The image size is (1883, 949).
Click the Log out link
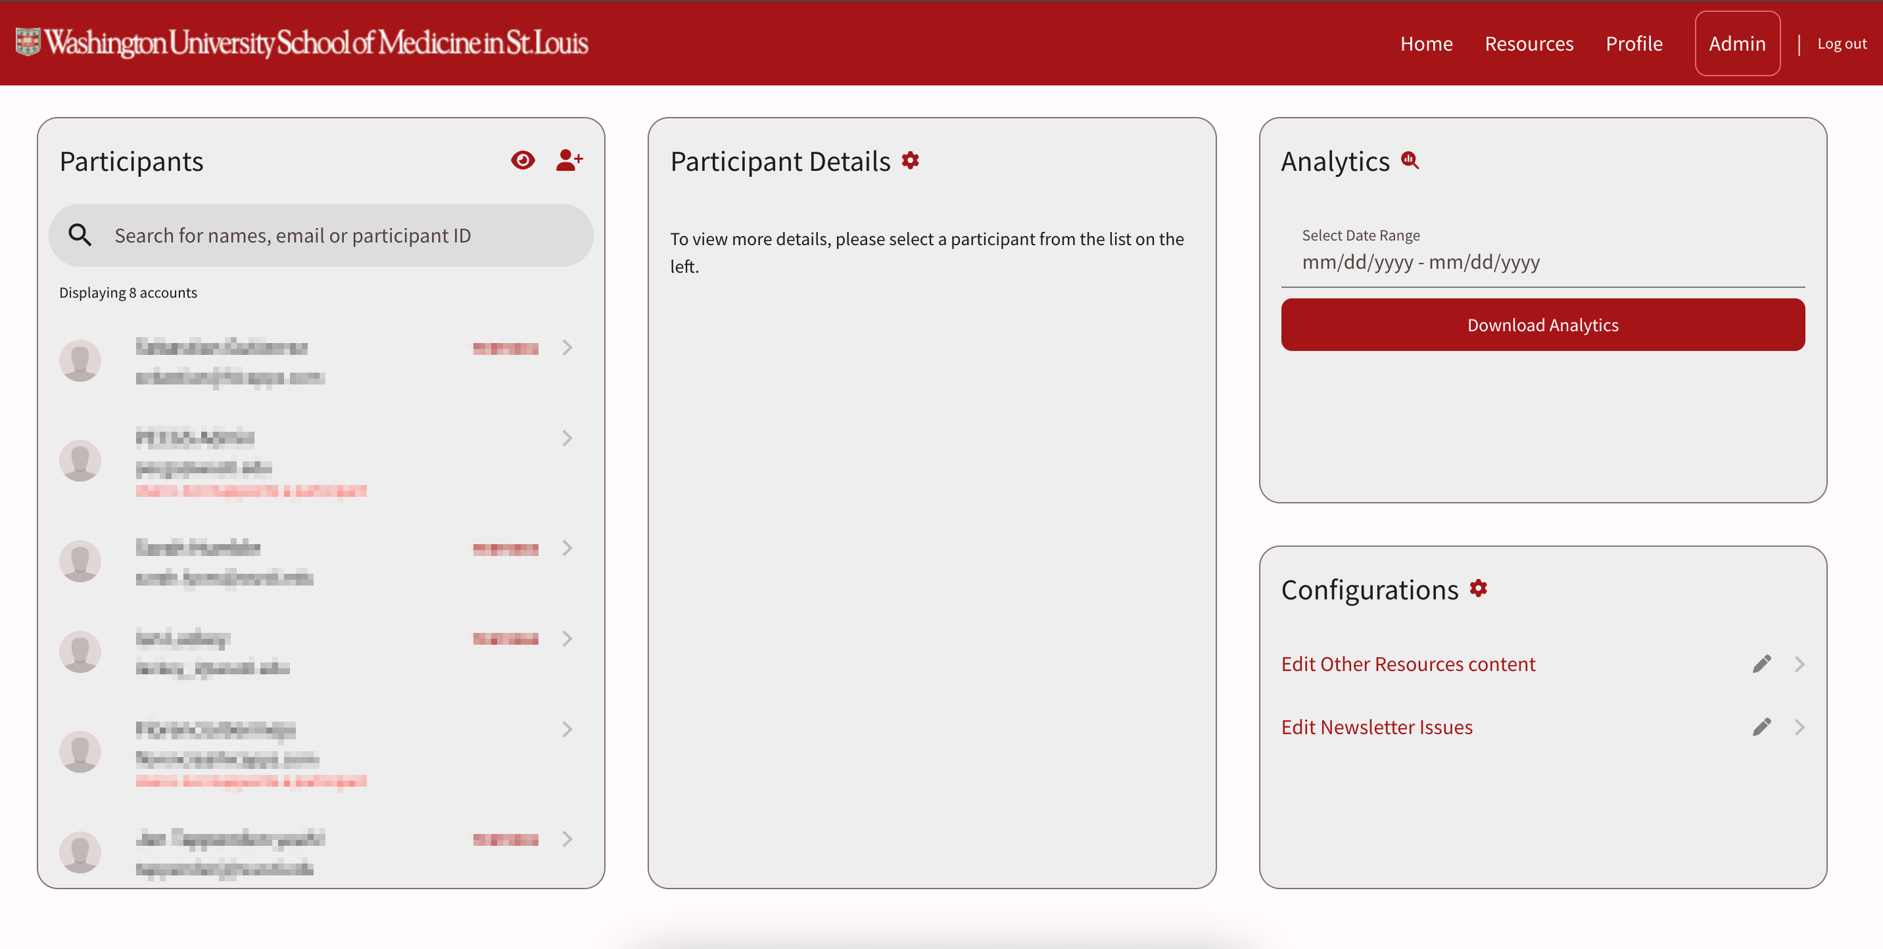coord(1842,44)
